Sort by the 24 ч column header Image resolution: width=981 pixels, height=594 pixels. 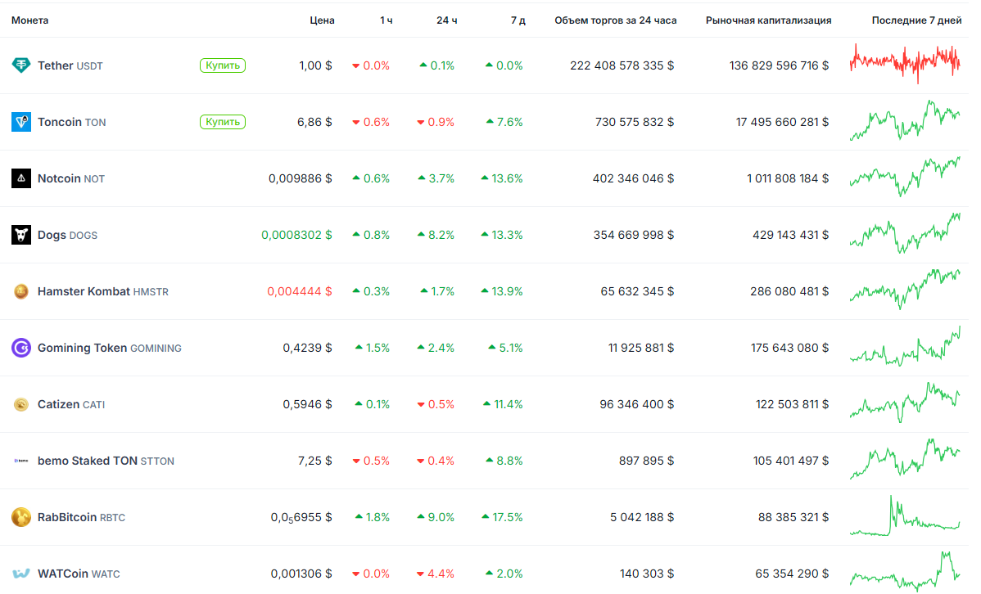pos(446,20)
